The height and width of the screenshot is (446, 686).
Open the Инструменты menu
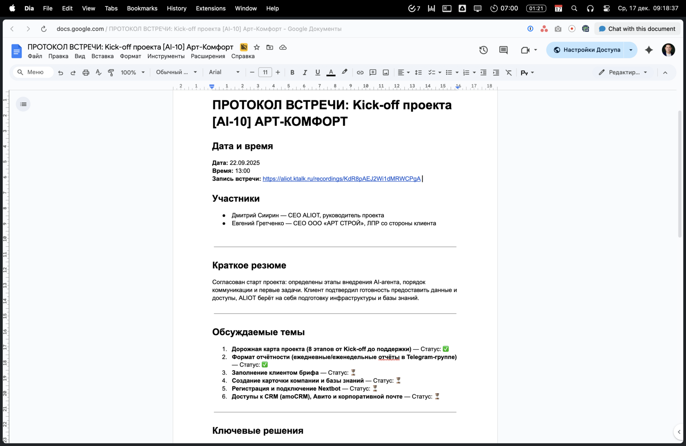point(166,56)
